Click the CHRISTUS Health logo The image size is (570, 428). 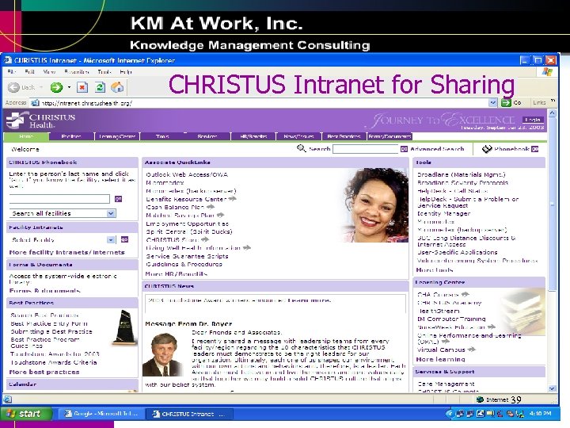40,120
